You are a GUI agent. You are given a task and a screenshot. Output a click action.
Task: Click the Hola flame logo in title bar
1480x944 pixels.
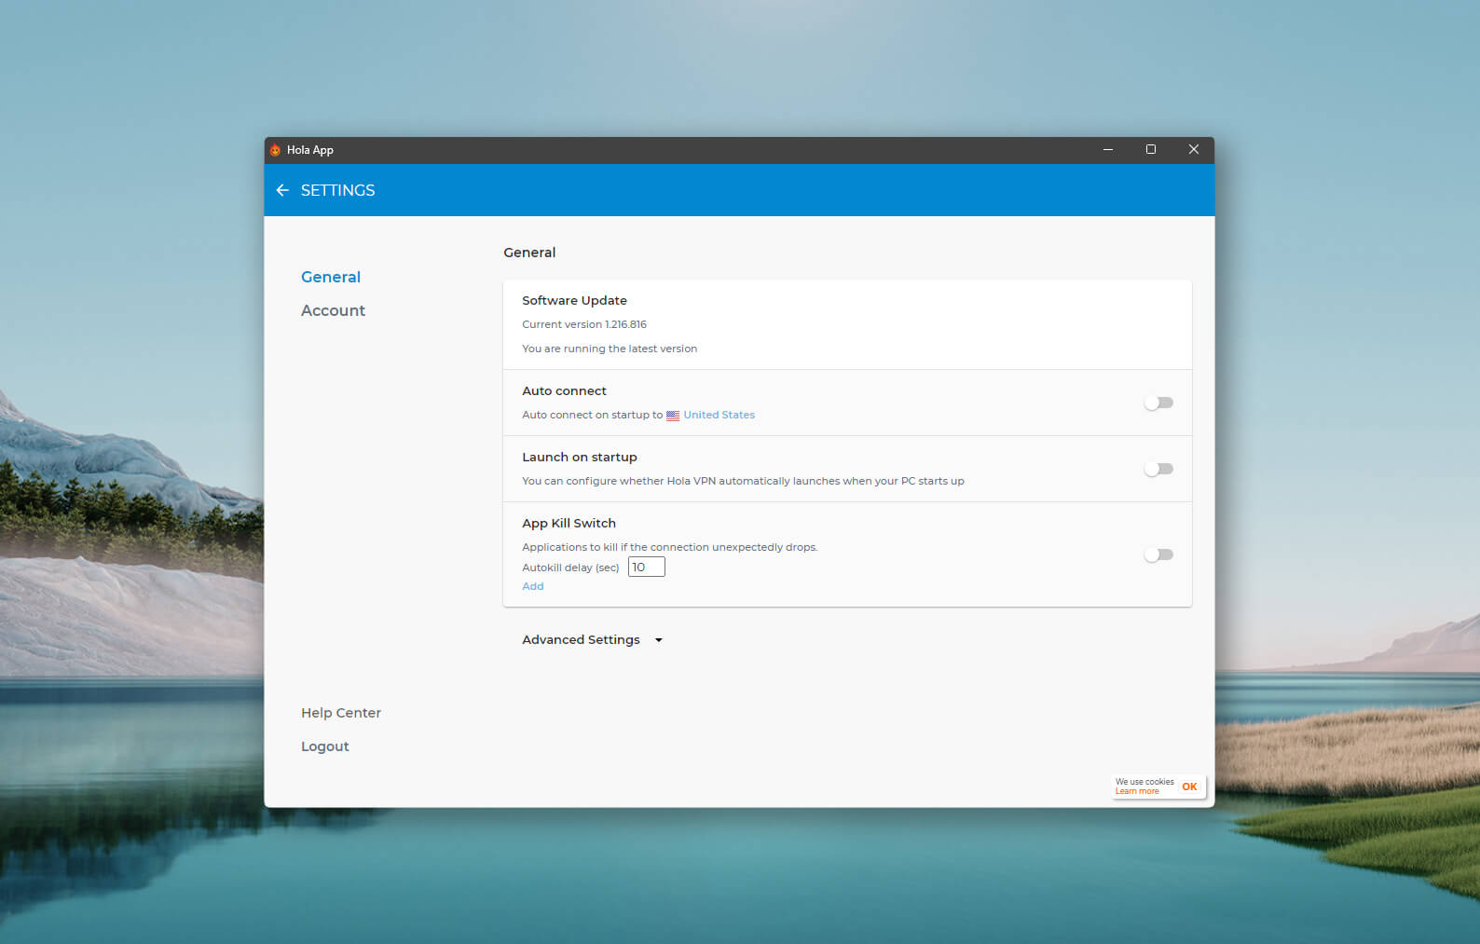[x=275, y=150]
